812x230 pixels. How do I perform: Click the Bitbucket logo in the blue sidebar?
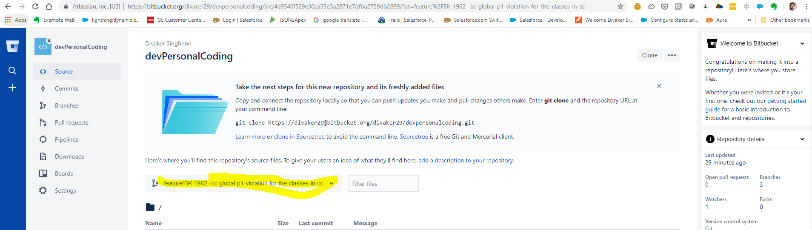click(12, 46)
